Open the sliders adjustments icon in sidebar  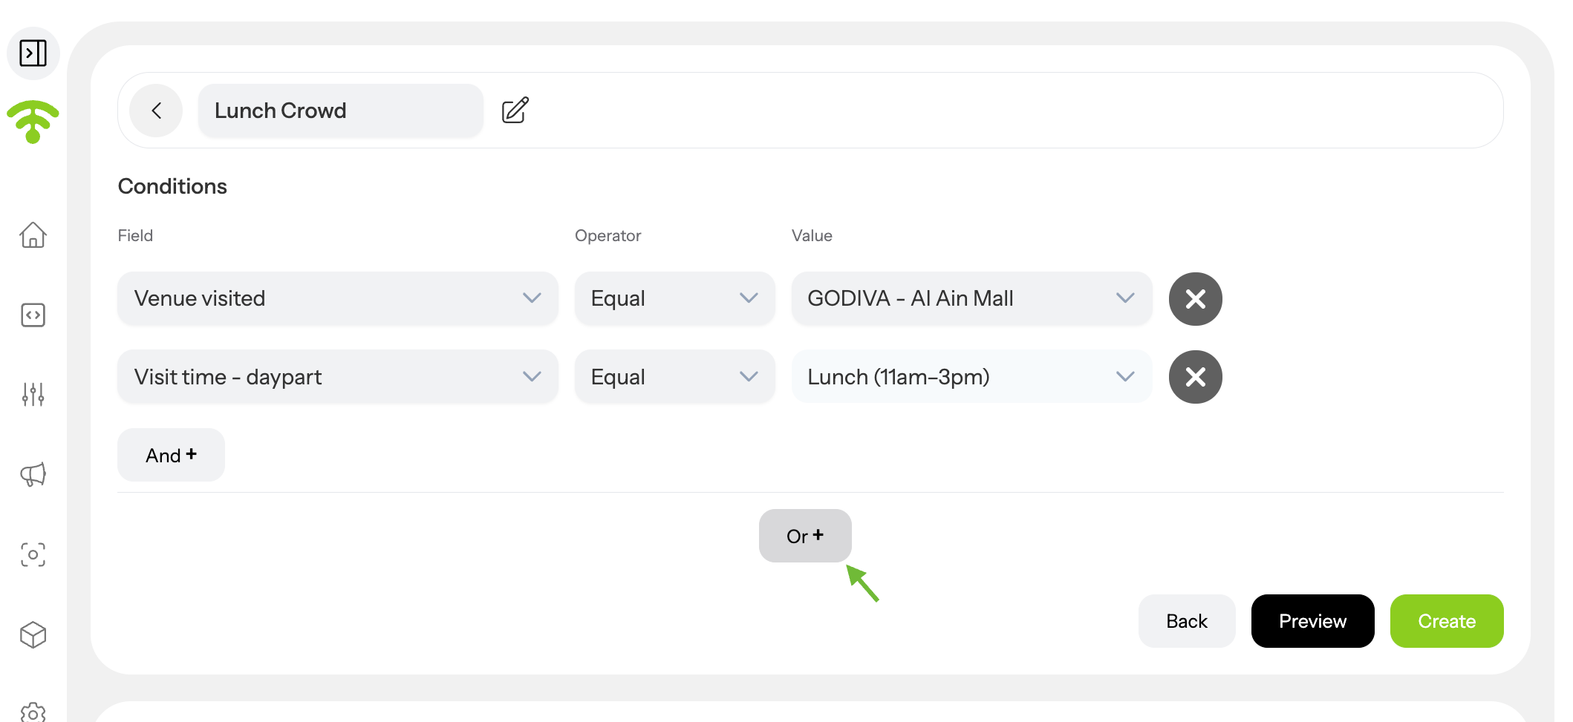(33, 395)
